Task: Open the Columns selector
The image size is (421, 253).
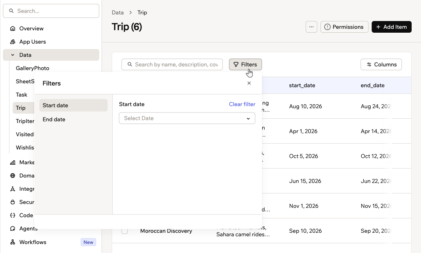Action: click(381, 65)
